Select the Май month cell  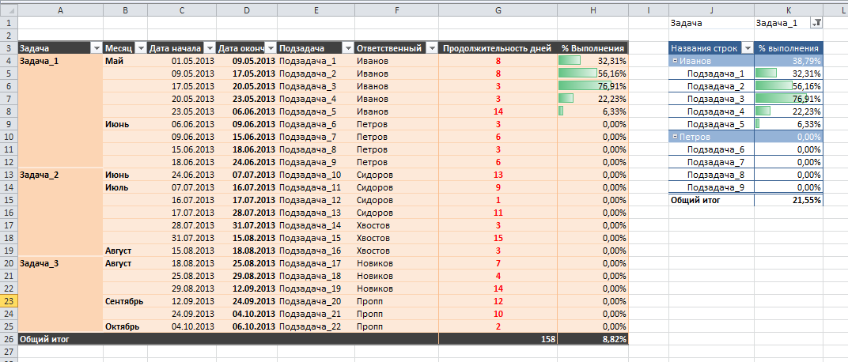[125, 61]
